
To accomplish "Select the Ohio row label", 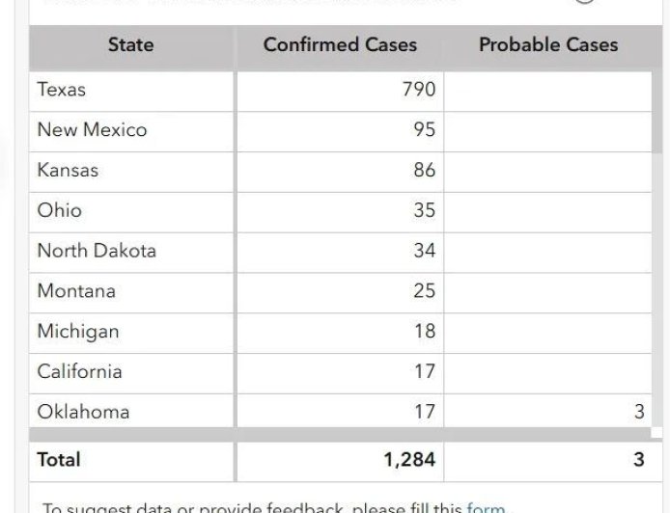I will pyautogui.click(x=60, y=210).
